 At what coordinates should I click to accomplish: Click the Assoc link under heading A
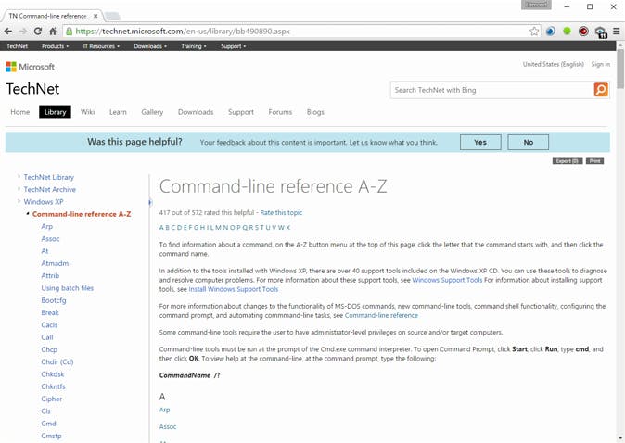[x=168, y=426]
